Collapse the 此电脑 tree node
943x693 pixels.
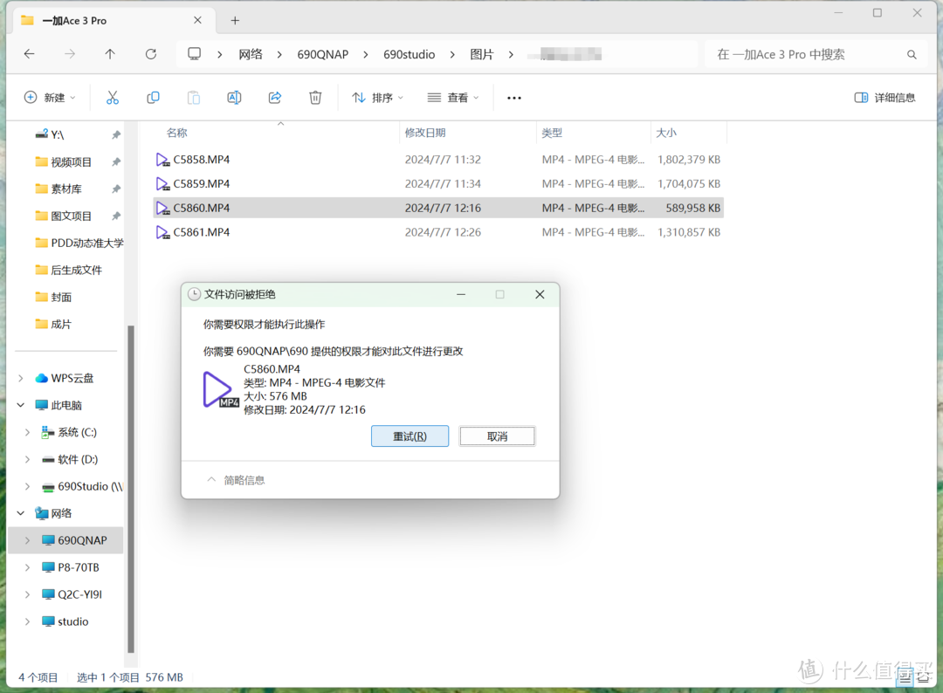(21, 405)
